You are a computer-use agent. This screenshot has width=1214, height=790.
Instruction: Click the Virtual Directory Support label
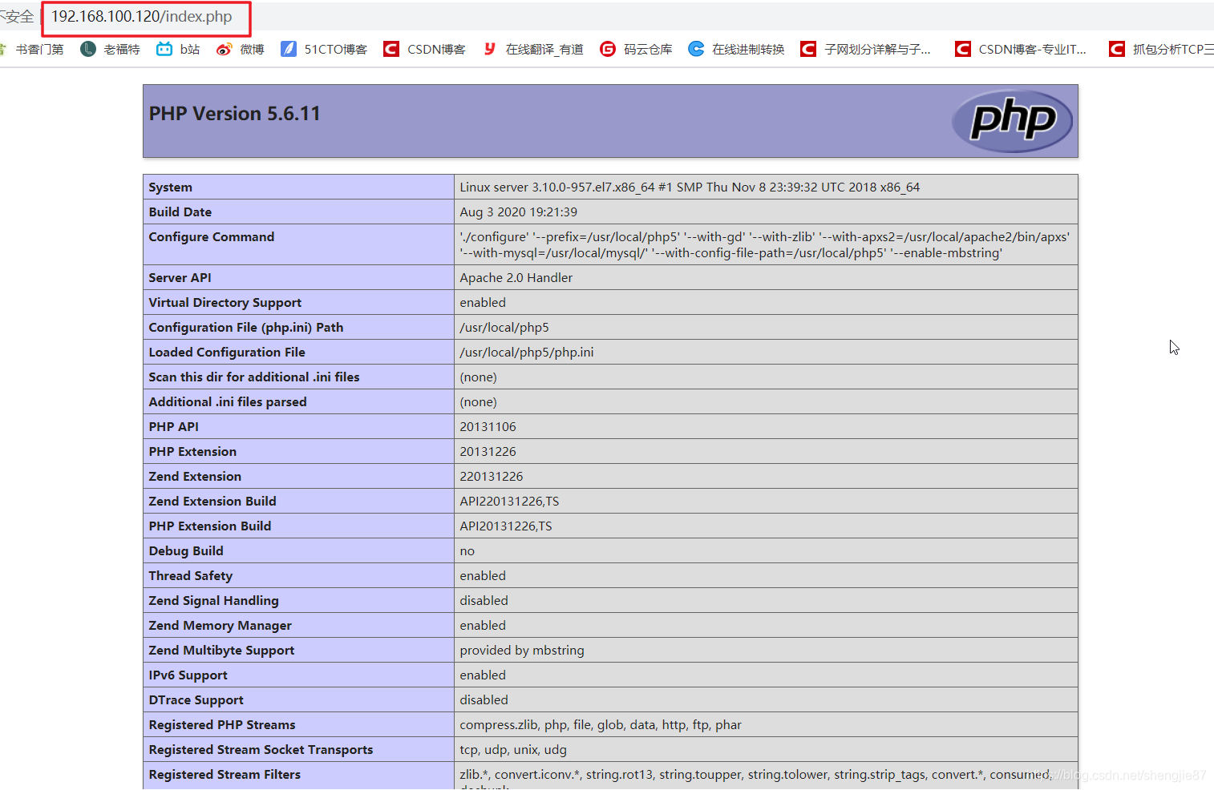225,303
